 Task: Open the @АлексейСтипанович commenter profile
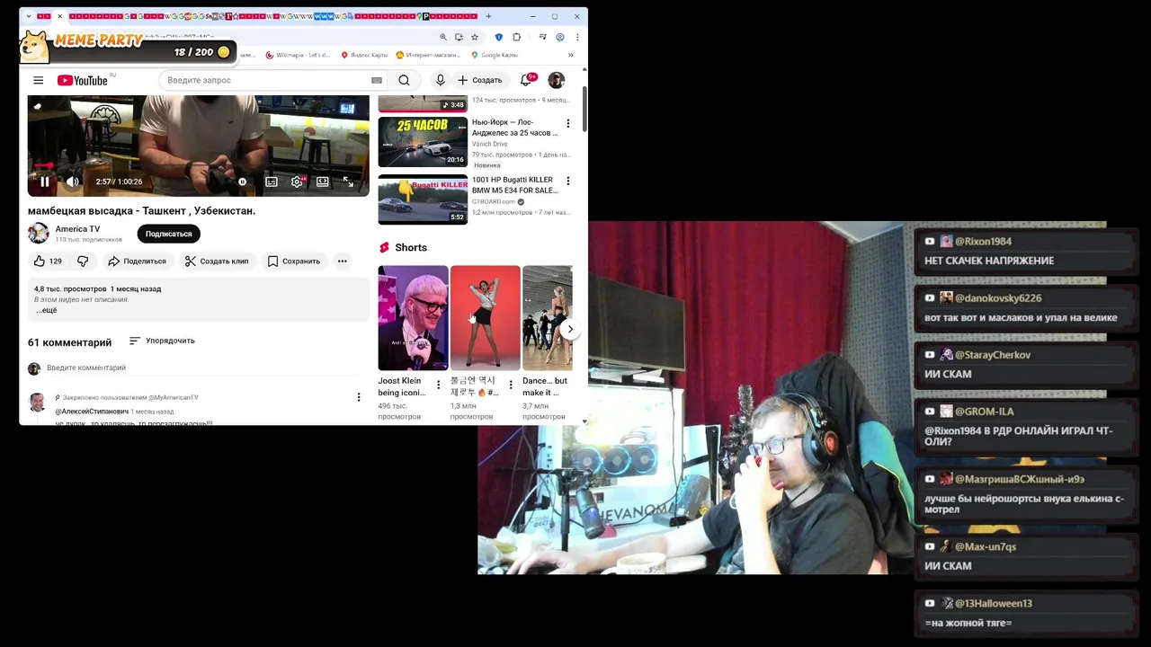click(x=92, y=412)
